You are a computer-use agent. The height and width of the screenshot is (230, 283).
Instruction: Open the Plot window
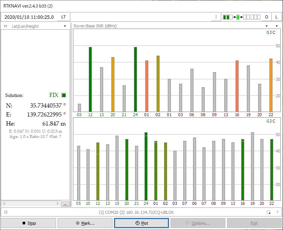(141, 223)
